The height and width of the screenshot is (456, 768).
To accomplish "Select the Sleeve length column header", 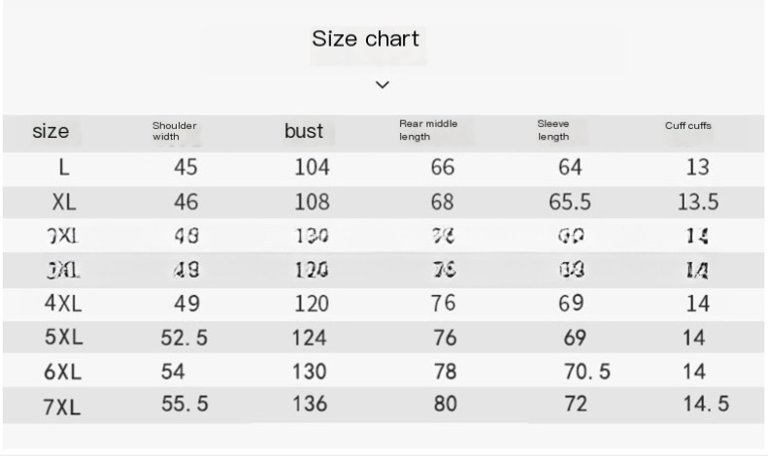I will tap(553, 130).
